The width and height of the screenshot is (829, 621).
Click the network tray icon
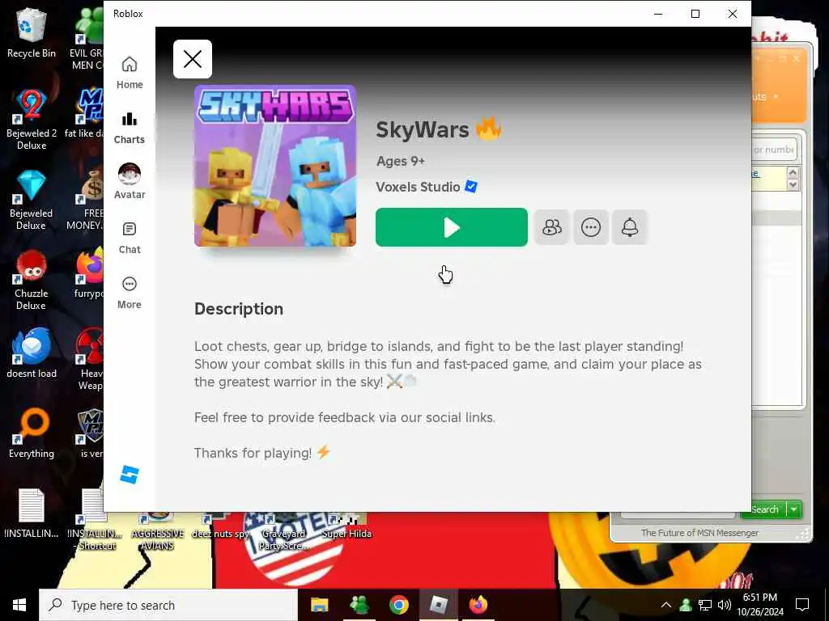pyautogui.click(x=705, y=605)
